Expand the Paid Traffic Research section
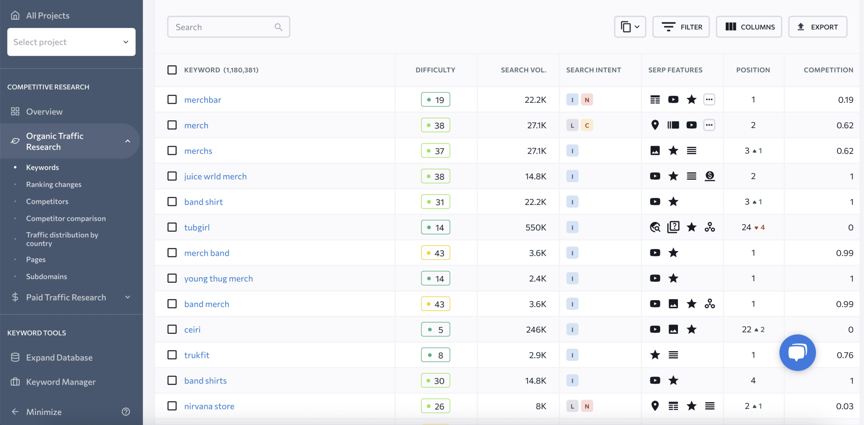This screenshot has height=425, width=864. (127, 297)
